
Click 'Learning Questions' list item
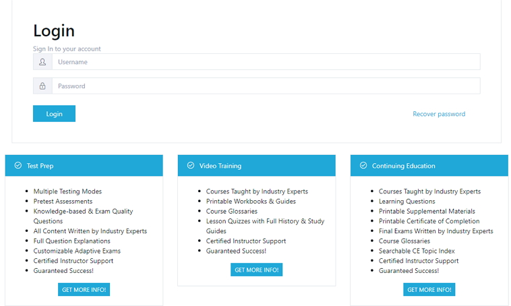[407, 202]
